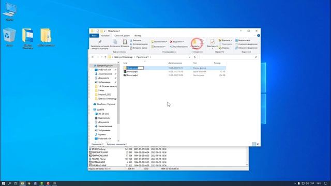Screen dimensions: 331x186
Task: Switch to Details view icon in status bar
Action: (x=254, y=144)
